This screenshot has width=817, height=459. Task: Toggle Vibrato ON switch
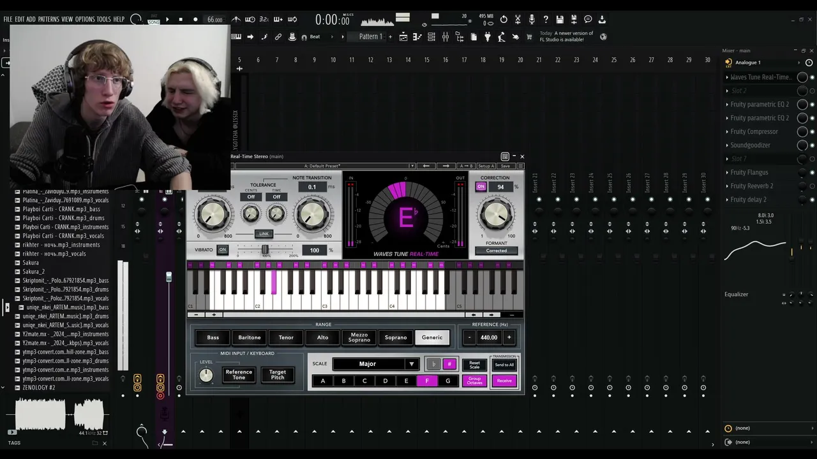click(222, 250)
